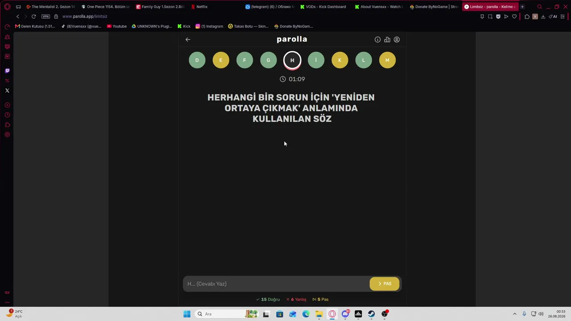Click the '6 Yanlış' counter

(x=296, y=300)
